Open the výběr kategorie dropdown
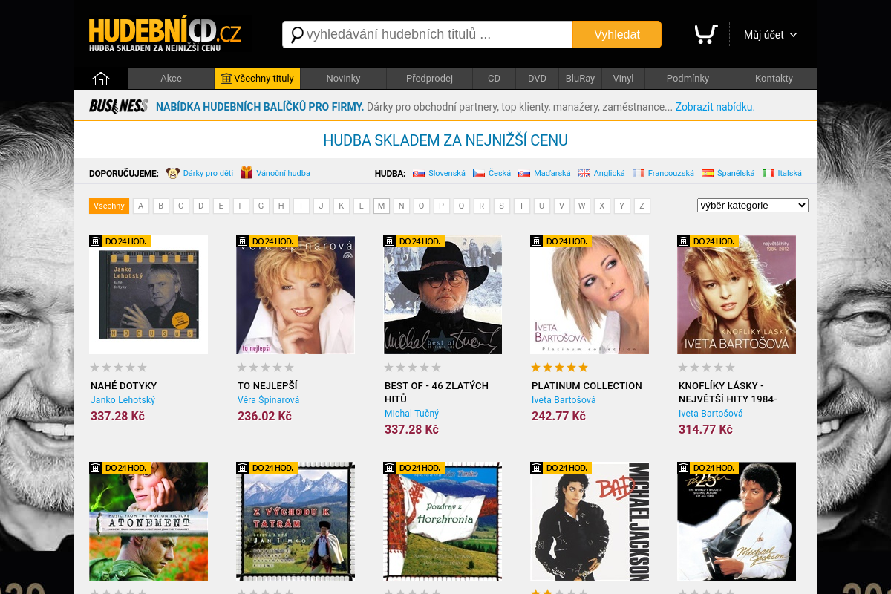Screen dimensions: 891x594 753,205
